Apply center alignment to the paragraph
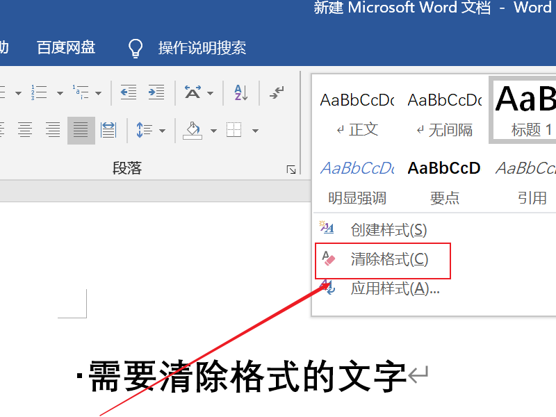 pos(24,130)
